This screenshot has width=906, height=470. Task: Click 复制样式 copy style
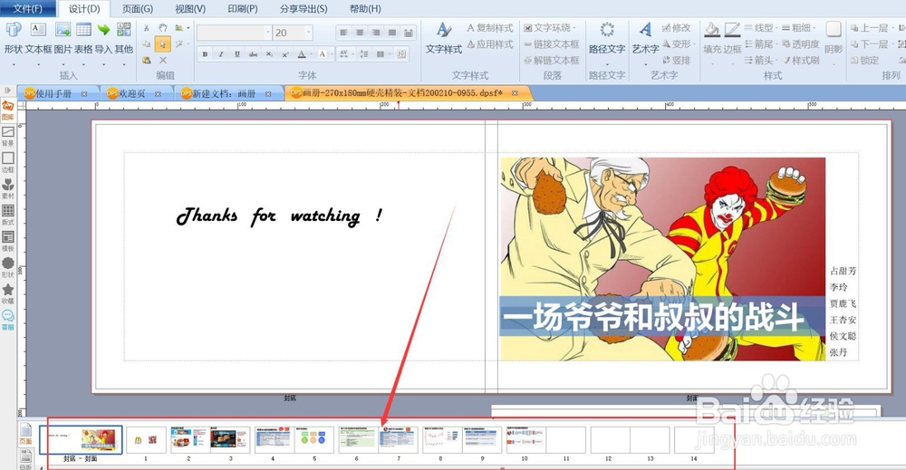[490, 28]
